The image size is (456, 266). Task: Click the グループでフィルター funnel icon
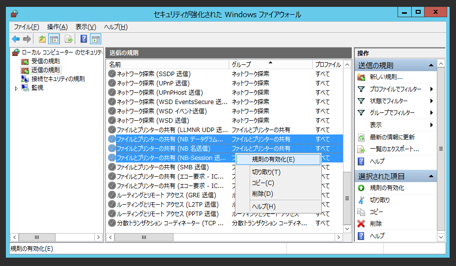tap(361, 113)
